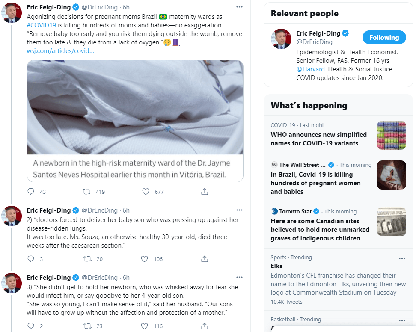
Task: Open more options for Elks trending topic
Action: coord(402,258)
